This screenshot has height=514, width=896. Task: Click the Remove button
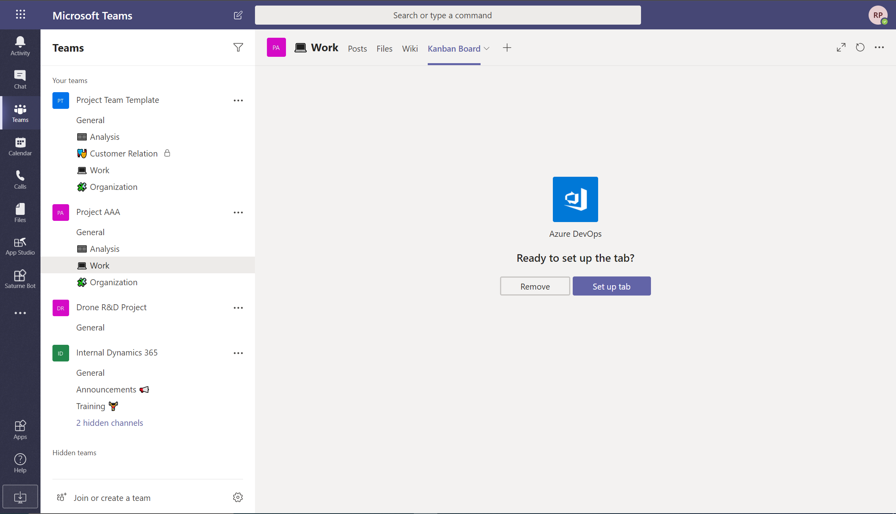pos(535,286)
